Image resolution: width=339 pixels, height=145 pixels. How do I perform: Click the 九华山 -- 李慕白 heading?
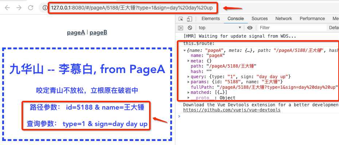click(x=87, y=69)
